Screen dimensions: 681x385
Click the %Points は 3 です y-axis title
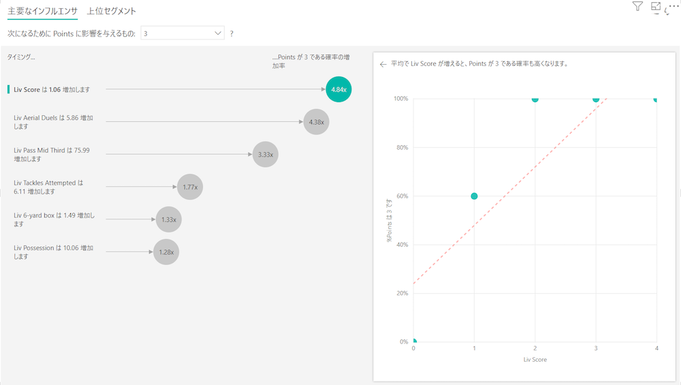pos(389,220)
